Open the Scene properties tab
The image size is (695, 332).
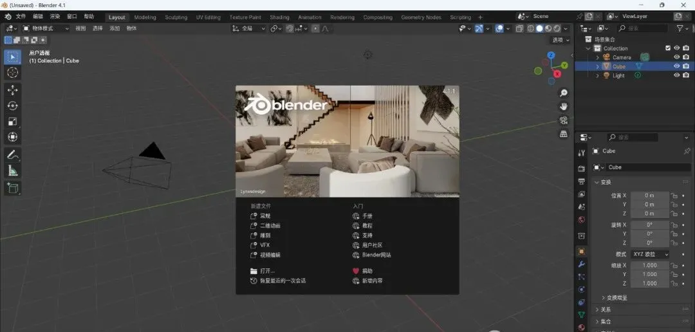(x=582, y=207)
